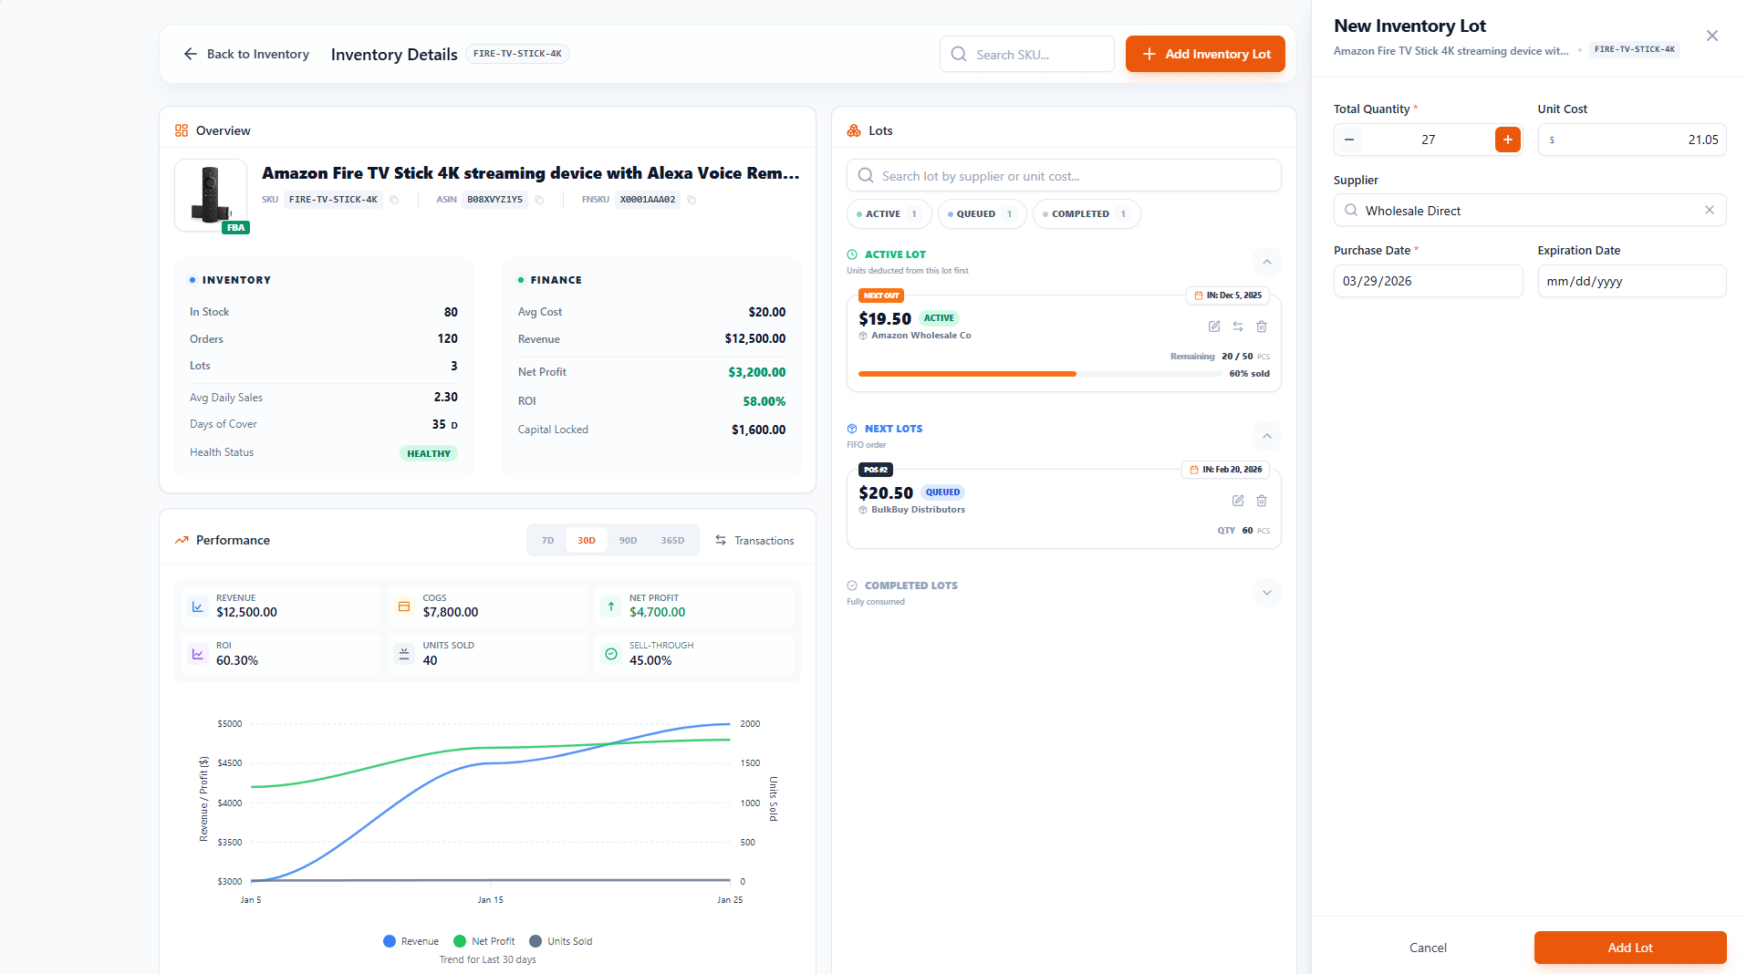Copy the ASIN B08XVYZ1Y5 value
The height and width of the screenshot is (974, 1747).
click(x=539, y=200)
